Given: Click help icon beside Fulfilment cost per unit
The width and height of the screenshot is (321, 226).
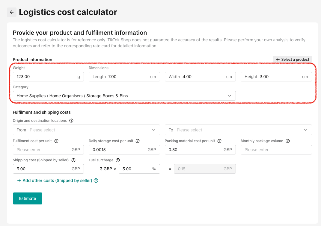Looking at the screenshot, I should coord(56,141).
